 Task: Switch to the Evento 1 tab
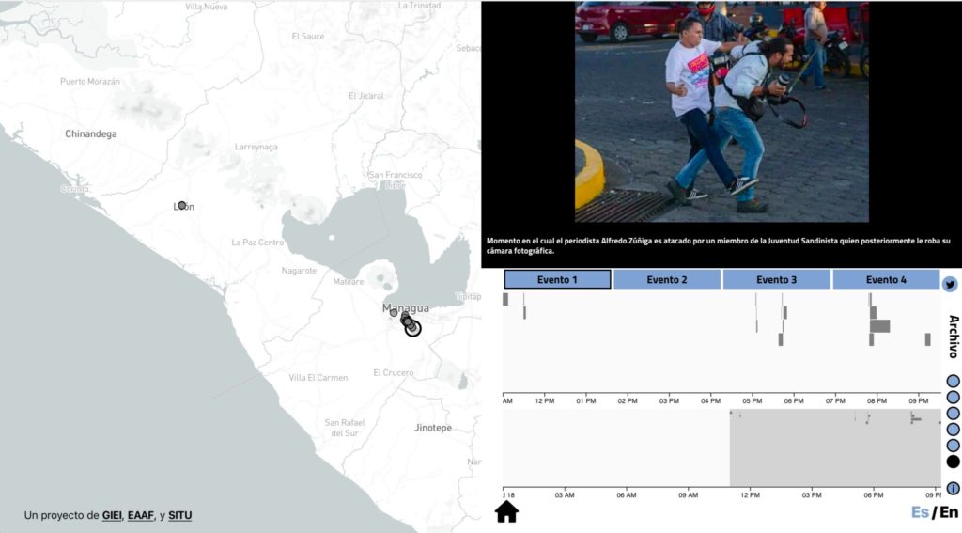click(557, 279)
